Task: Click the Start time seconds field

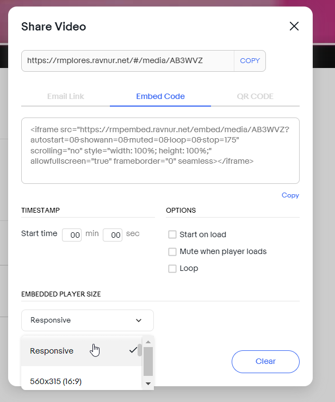Action: [x=113, y=235]
